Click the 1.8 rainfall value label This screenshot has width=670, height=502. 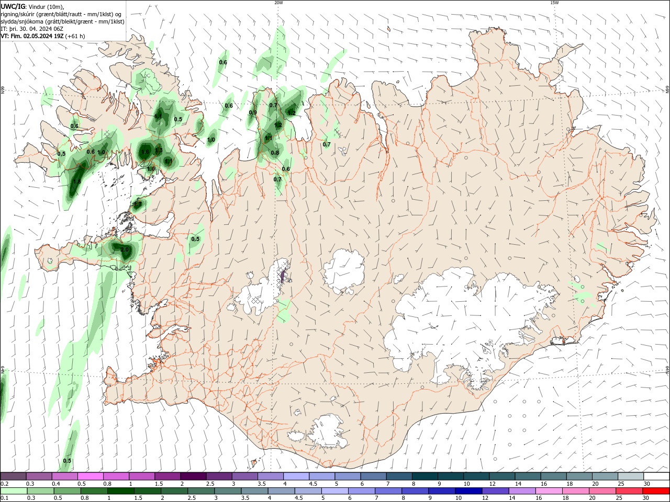coord(77,181)
